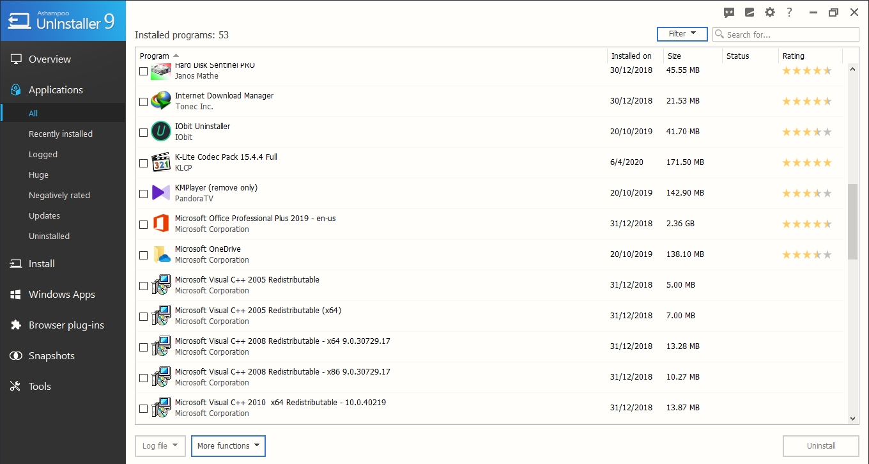Screen dimensions: 869x464
Task: Click the scrollbar up arrow
Action: [x=853, y=68]
